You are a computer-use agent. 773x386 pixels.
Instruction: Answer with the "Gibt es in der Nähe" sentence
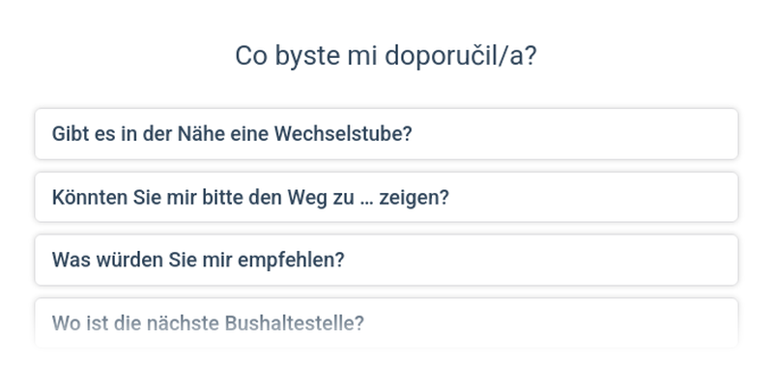(x=386, y=133)
